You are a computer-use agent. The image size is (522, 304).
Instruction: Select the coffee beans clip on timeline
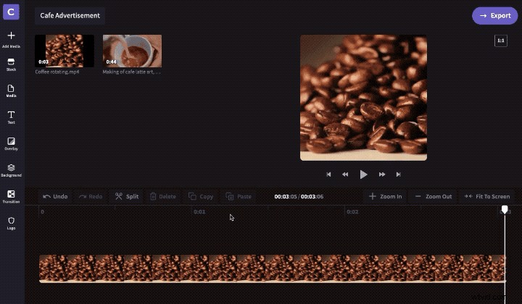273,269
